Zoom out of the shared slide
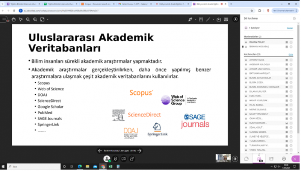Screen dimensions: 301x171 tap(28, 19)
